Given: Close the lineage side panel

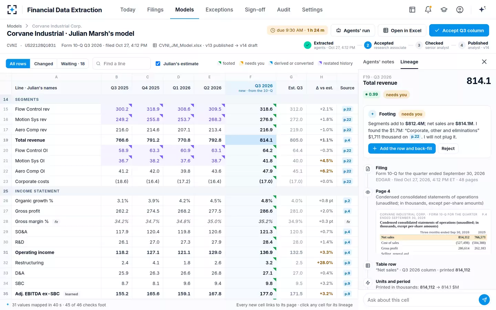Looking at the screenshot, I should (484, 62).
